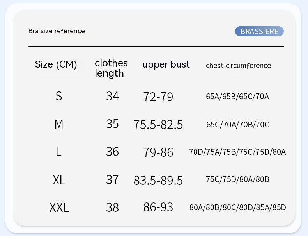Image resolution: width=308 pixels, height=236 pixels.
Task: Select chest sizes 75C/75D/80A/80B
Action: coord(237,180)
